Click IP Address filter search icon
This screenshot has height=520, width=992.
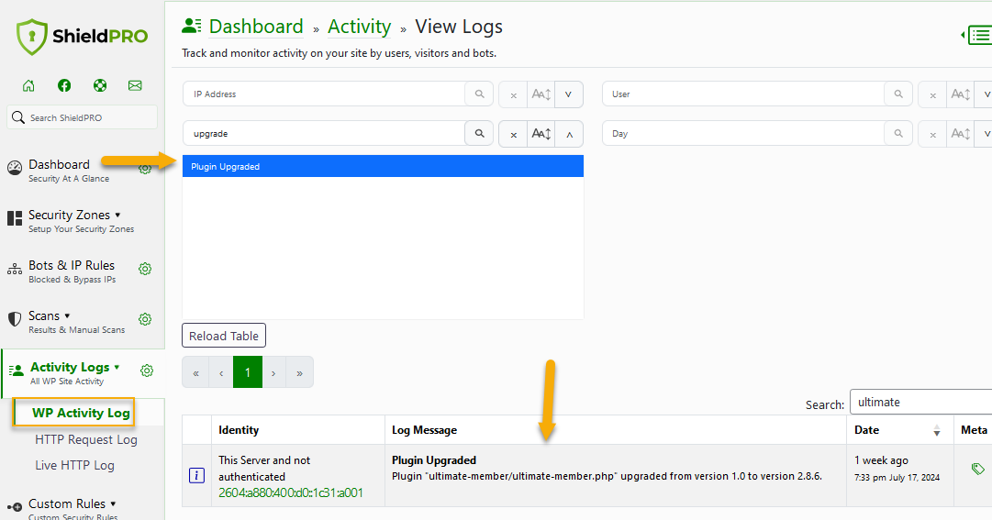click(x=480, y=94)
